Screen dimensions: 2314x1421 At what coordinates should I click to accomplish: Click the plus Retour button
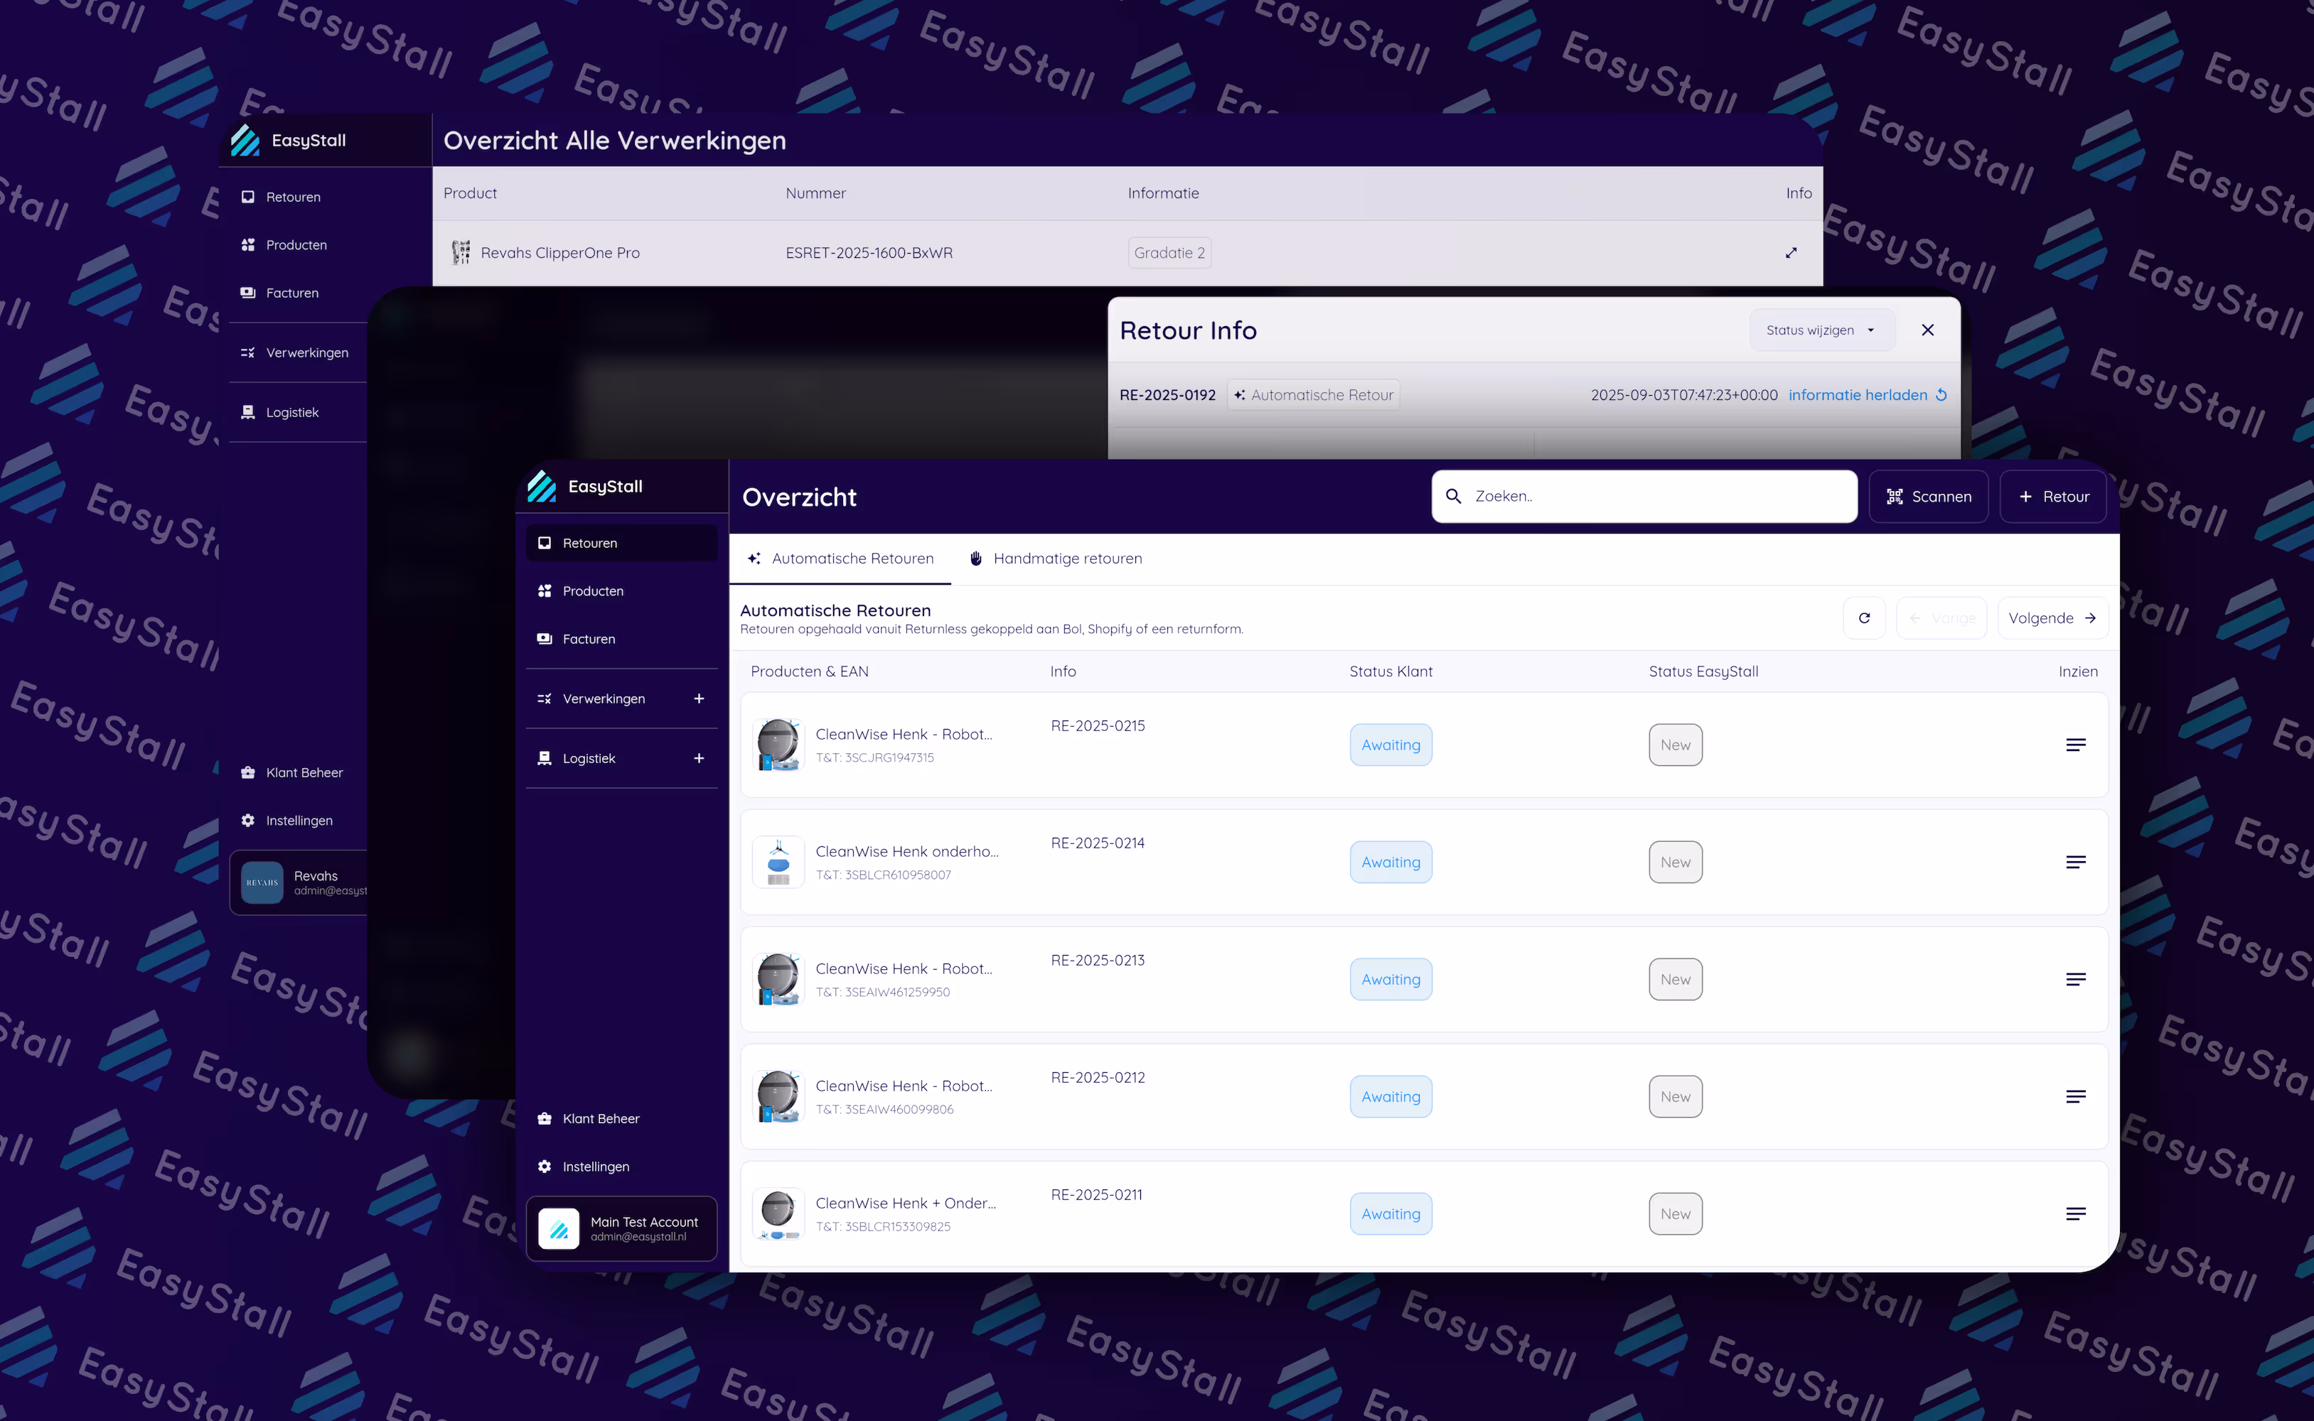[x=2052, y=496]
